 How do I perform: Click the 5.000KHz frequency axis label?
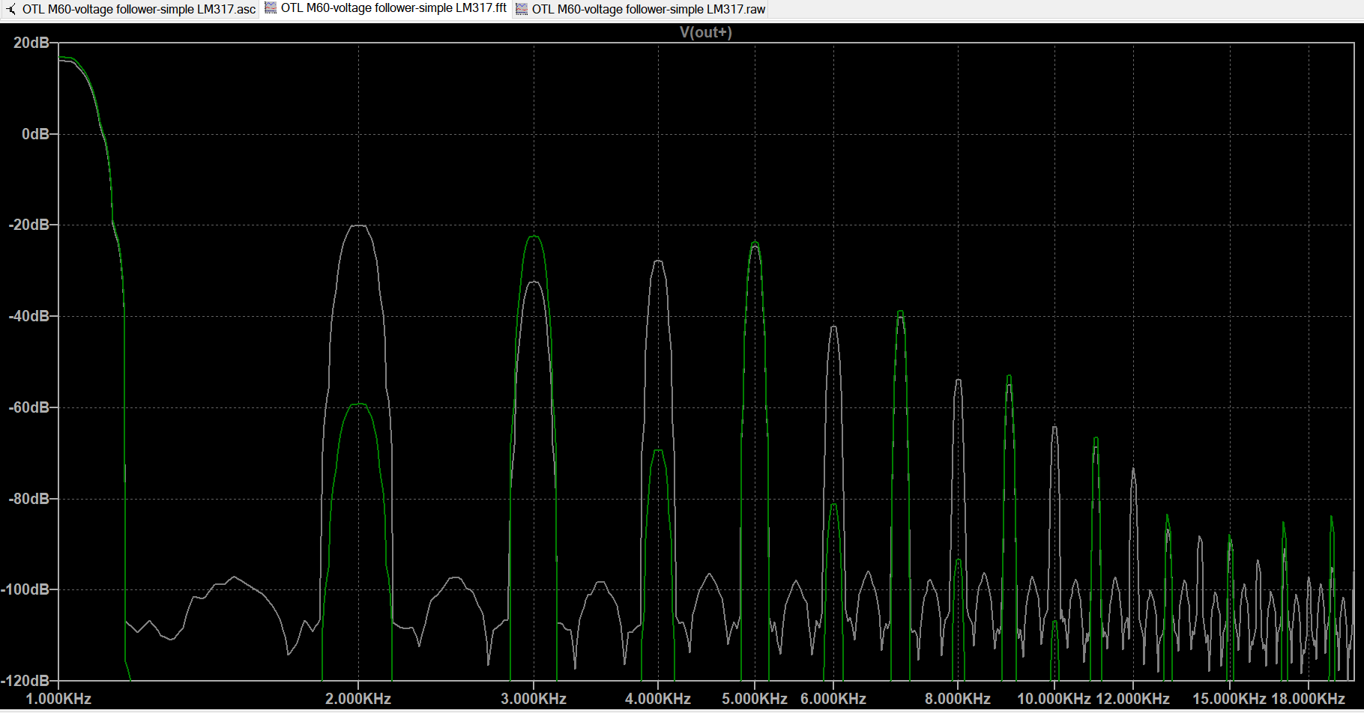(755, 699)
